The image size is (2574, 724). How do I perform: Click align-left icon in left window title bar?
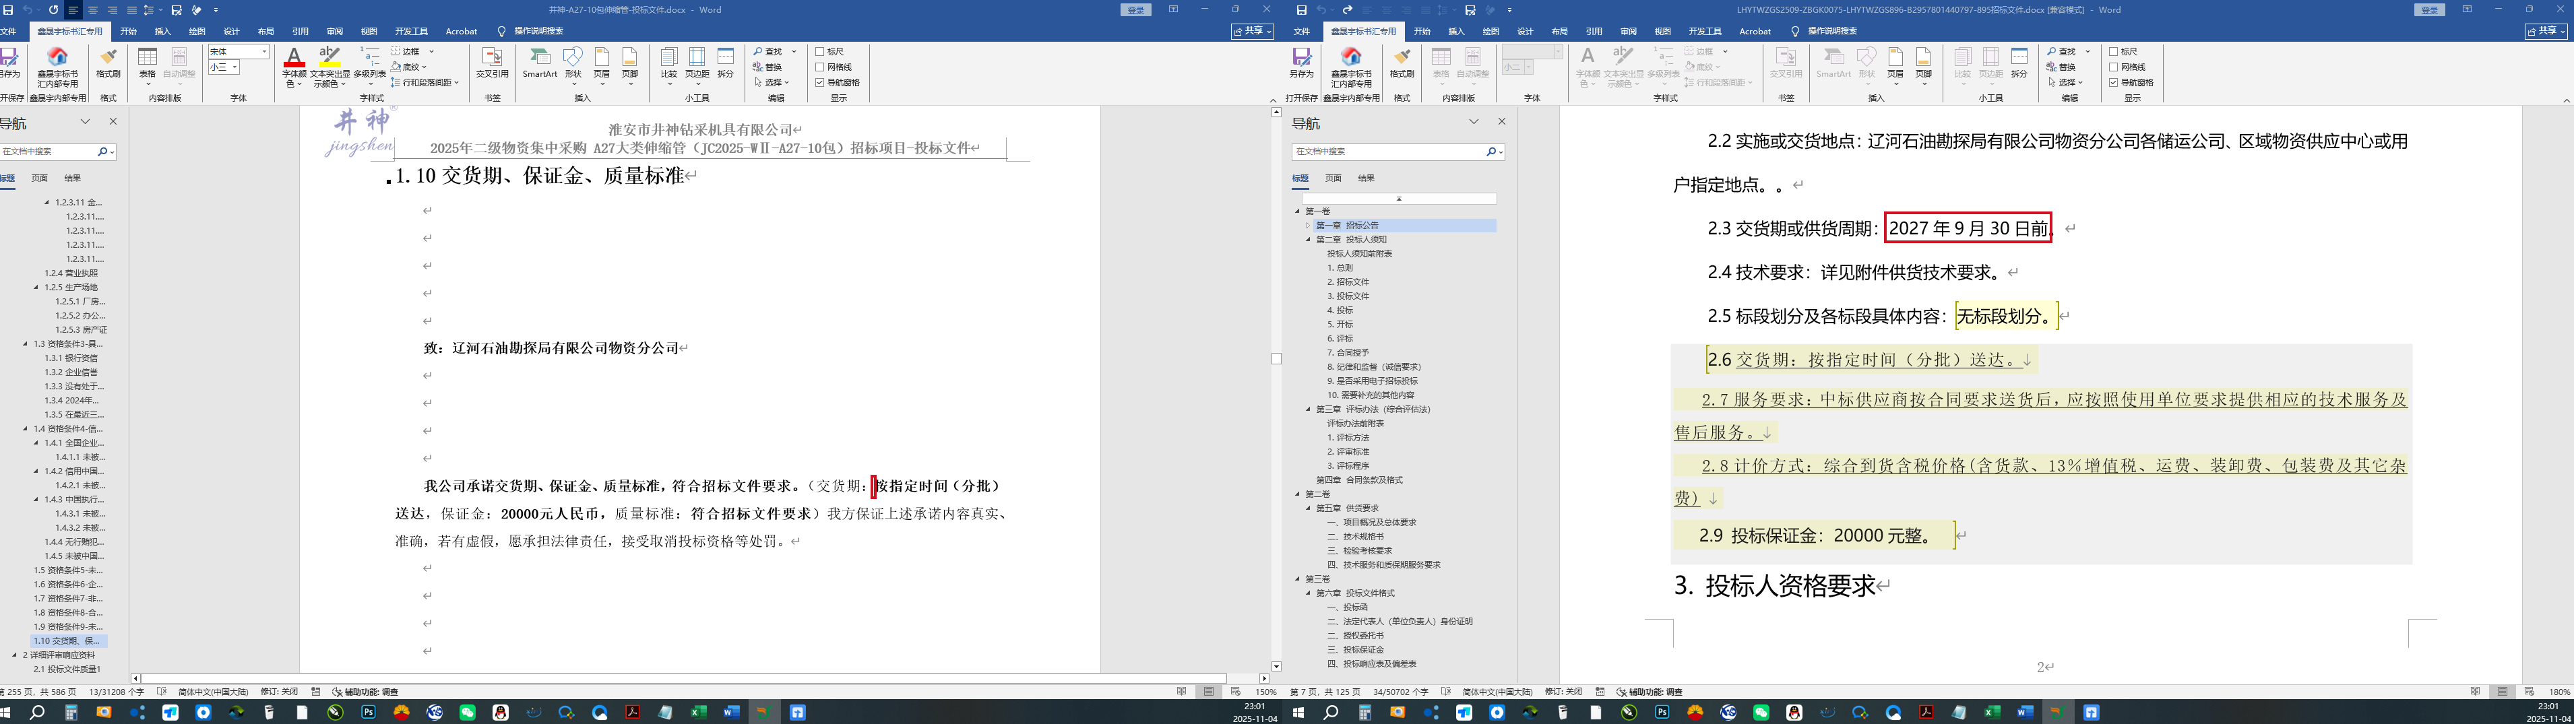pyautogui.click(x=73, y=10)
